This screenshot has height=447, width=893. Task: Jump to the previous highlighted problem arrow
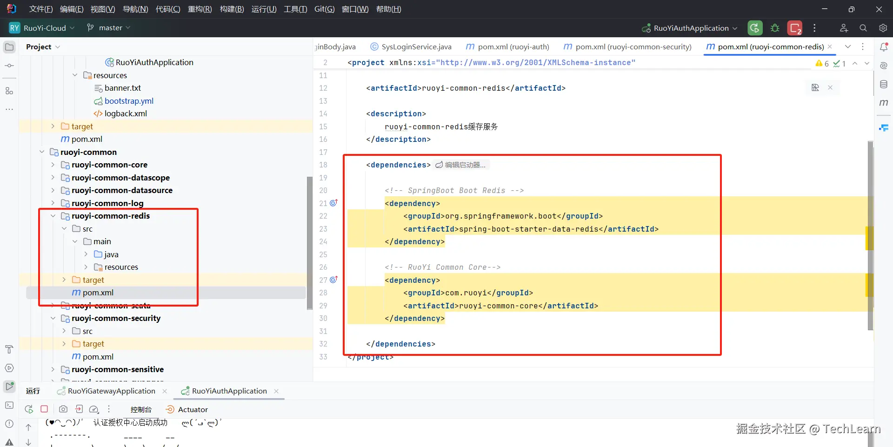tap(855, 63)
